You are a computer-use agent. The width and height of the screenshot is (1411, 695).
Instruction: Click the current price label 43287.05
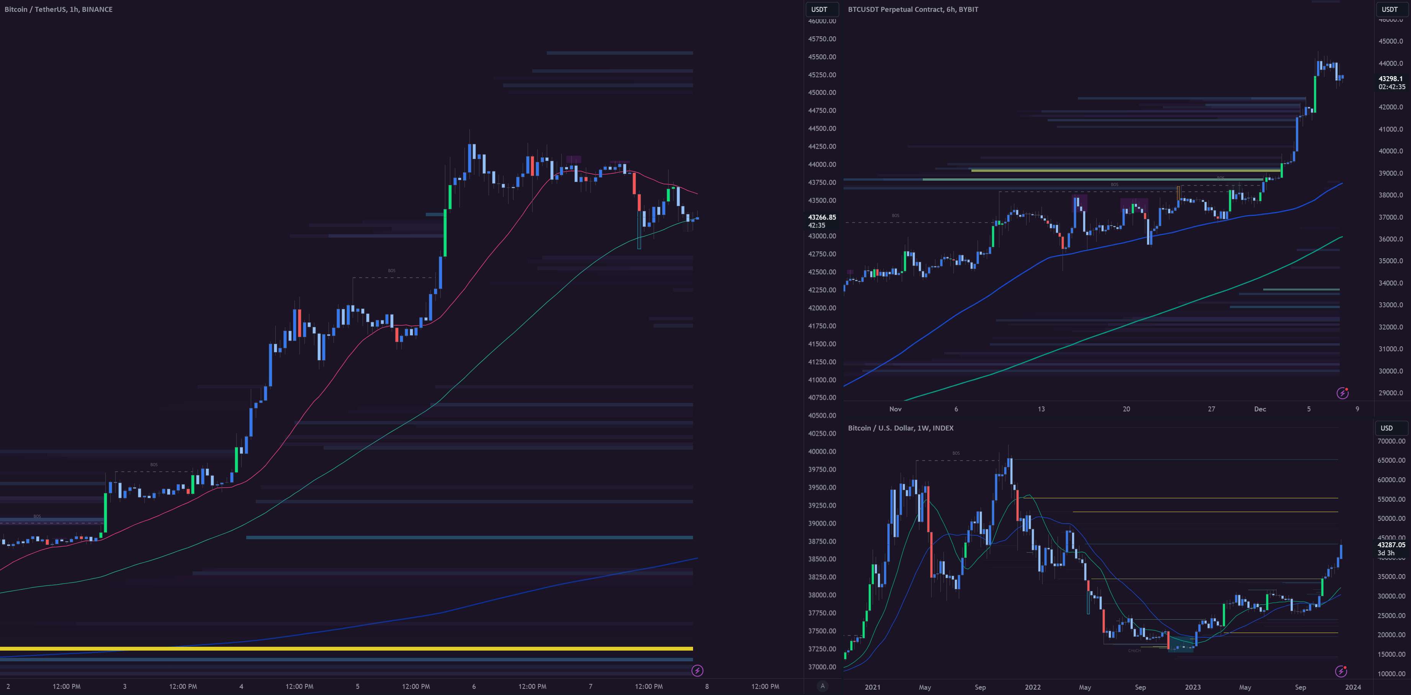point(1391,545)
